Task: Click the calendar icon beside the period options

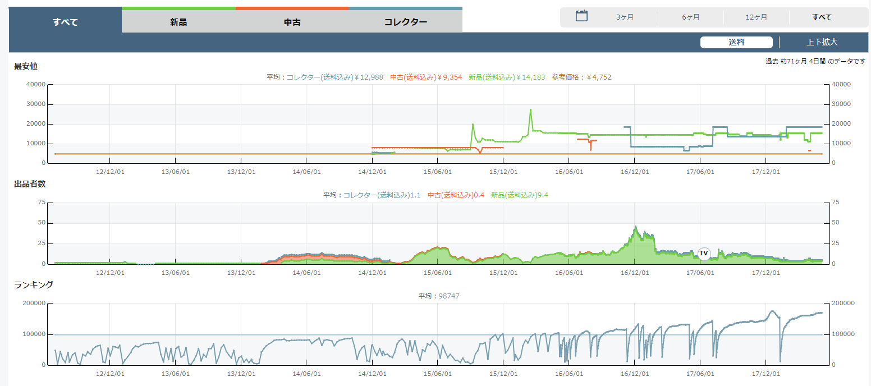Action: [581, 16]
